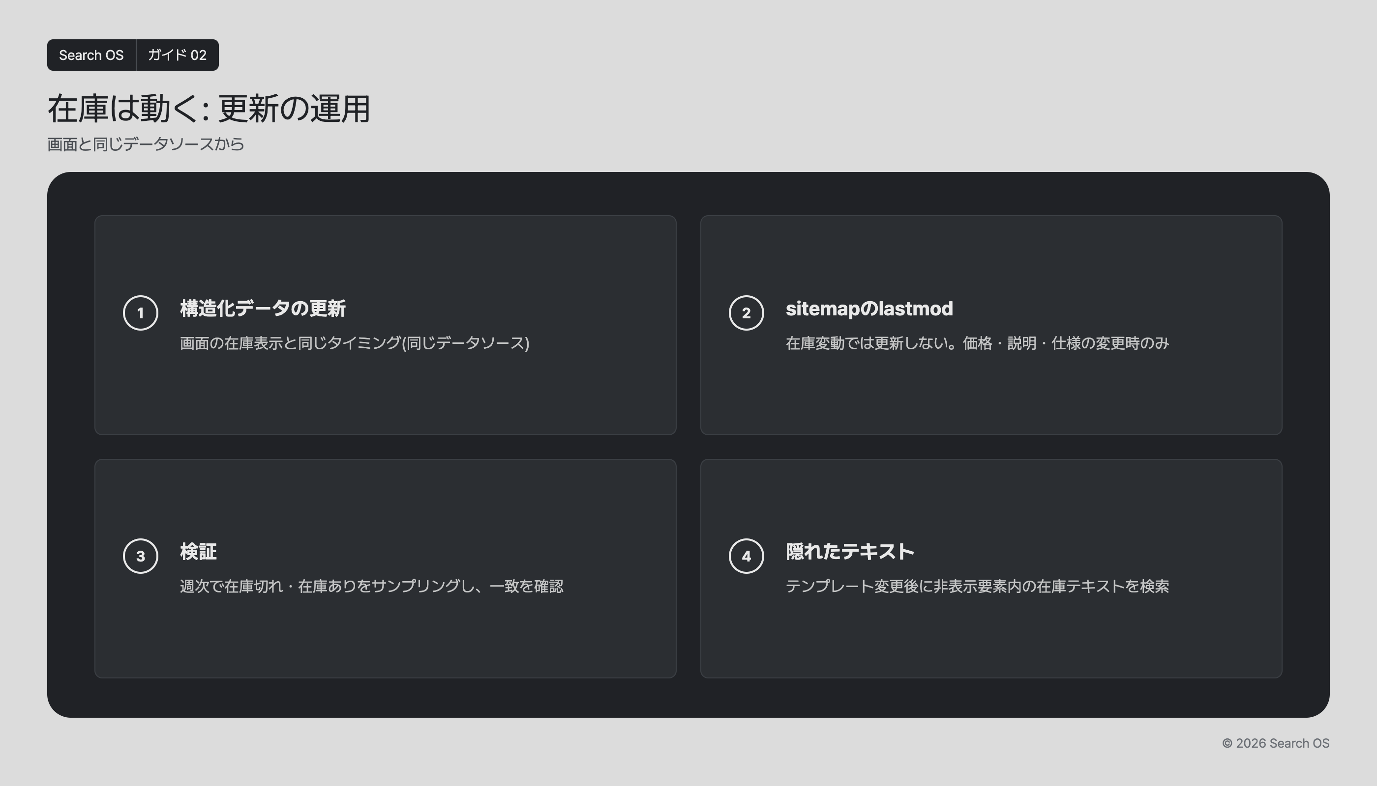Click the © 2026 Search OS footer

(1275, 743)
